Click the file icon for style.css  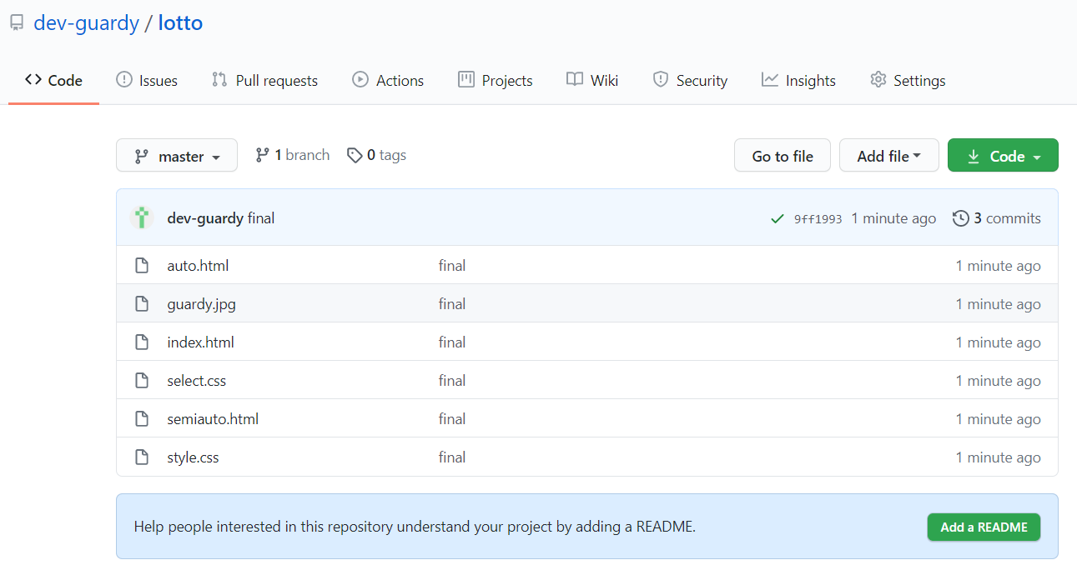[x=142, y=457]
